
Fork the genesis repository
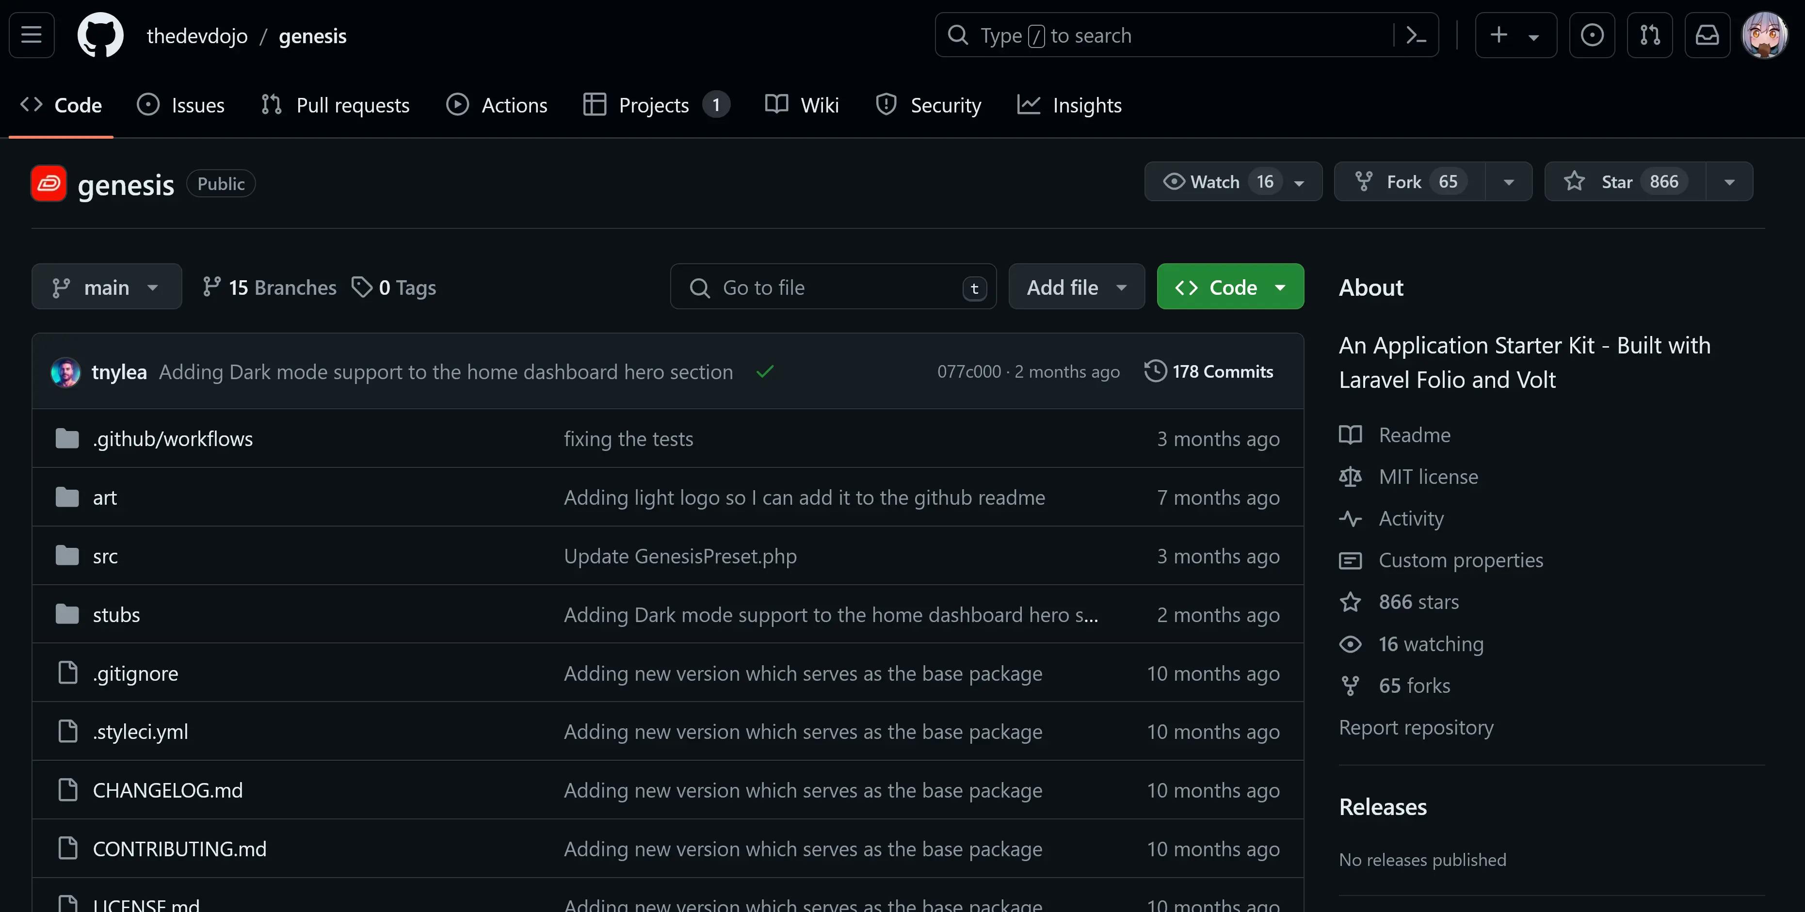(x=1410, y=181)
